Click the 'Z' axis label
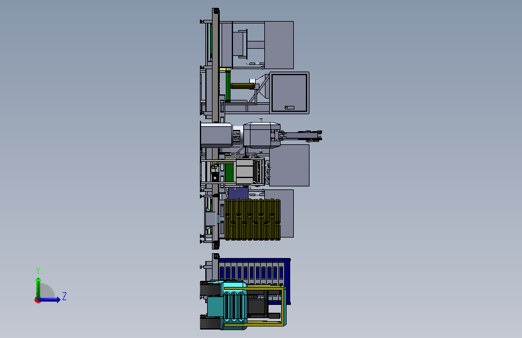 pyautogui.click(x=64, y=296)
